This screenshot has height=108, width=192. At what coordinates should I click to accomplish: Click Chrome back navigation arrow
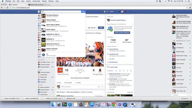[2, 7]
